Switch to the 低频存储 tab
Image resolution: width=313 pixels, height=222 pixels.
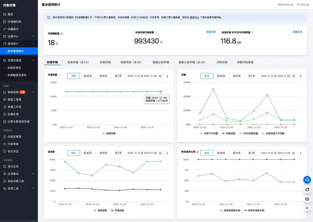[x=105, y=62]
